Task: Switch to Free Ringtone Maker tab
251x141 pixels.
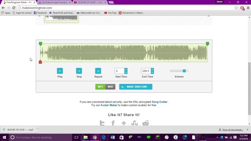Action: 19,2
